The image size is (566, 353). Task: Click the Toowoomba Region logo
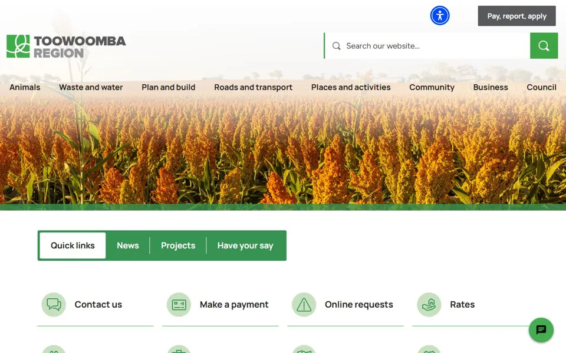point(66,46)
